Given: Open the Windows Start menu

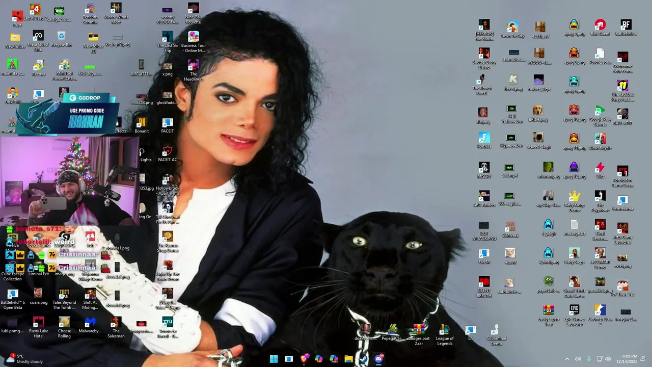Looking at the screenshot, I should point(274,359).
